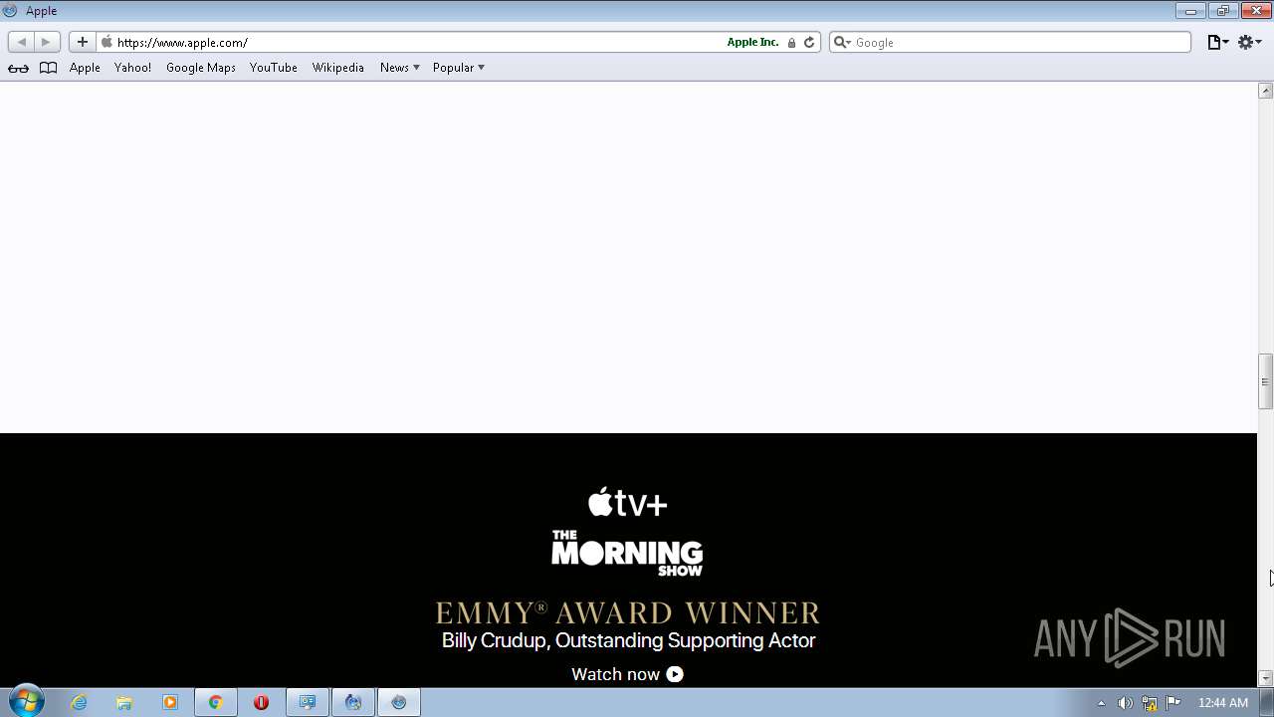The image size is (1274, 717).
Task: Expand the News bookmarks folder
Action: coord(400,68)
